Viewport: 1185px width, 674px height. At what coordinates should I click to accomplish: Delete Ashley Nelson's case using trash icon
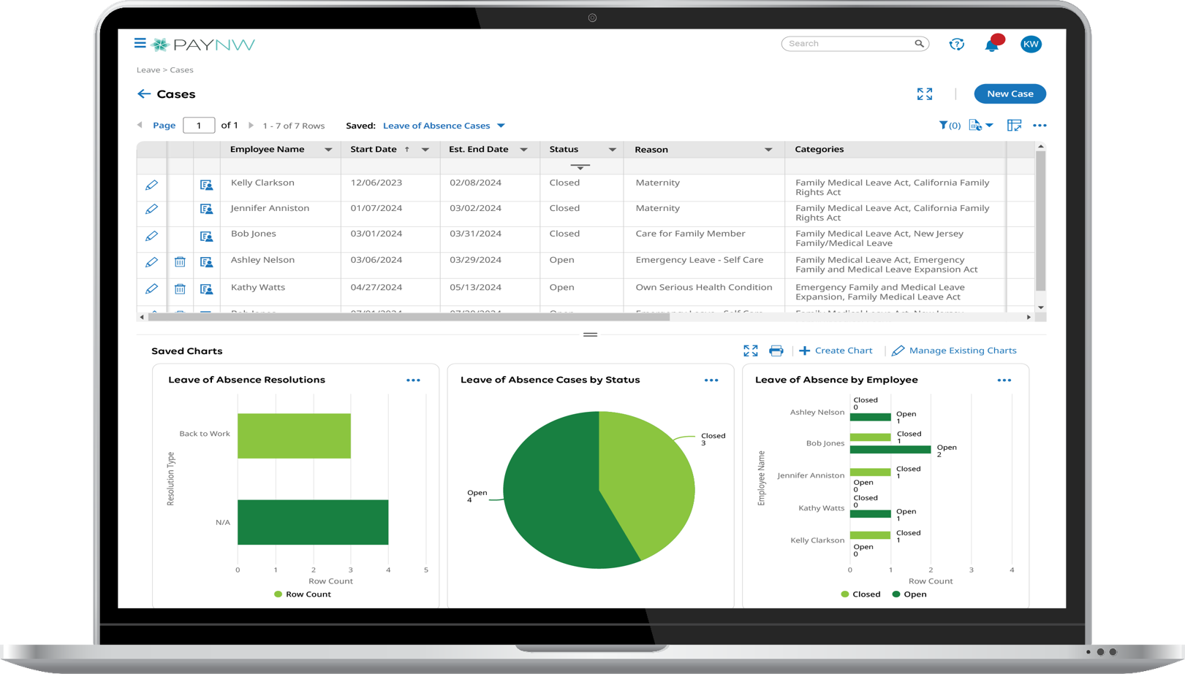(x=180, y=262)
